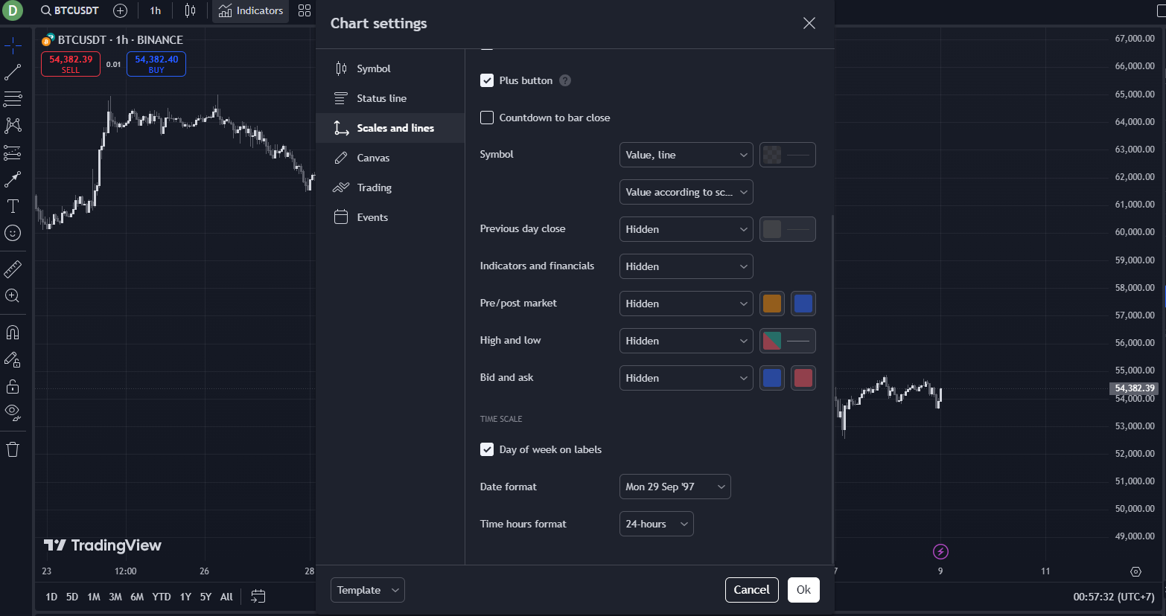Open Pre/post market blue color swatch
This screenshot has width=1166, height=616.
click(x=803, y=304)
